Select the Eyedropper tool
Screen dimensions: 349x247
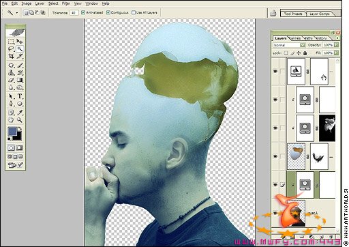point(20,113)
